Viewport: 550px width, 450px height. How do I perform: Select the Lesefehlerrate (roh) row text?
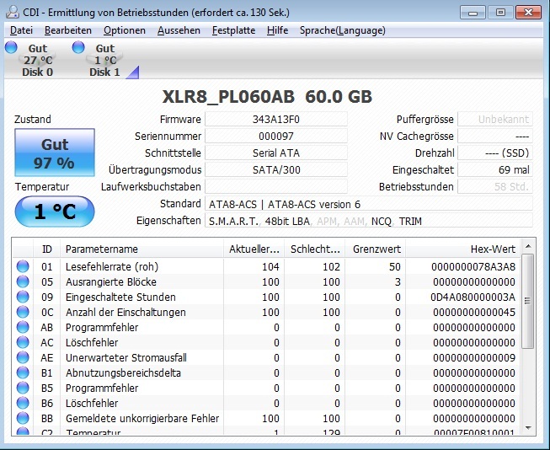(x=112, y=267)
